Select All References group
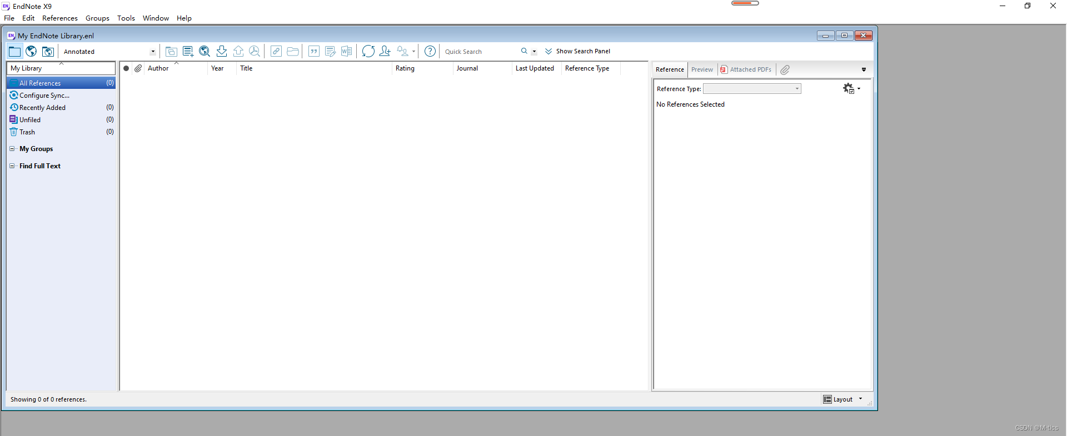1067x436 pixels. tap(61, 83)
